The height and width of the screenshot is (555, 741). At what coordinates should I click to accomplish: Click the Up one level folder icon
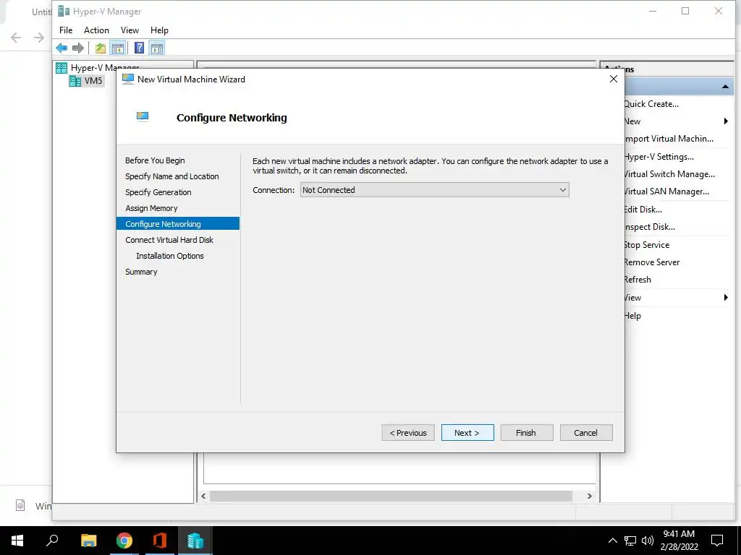pos(100,48)
